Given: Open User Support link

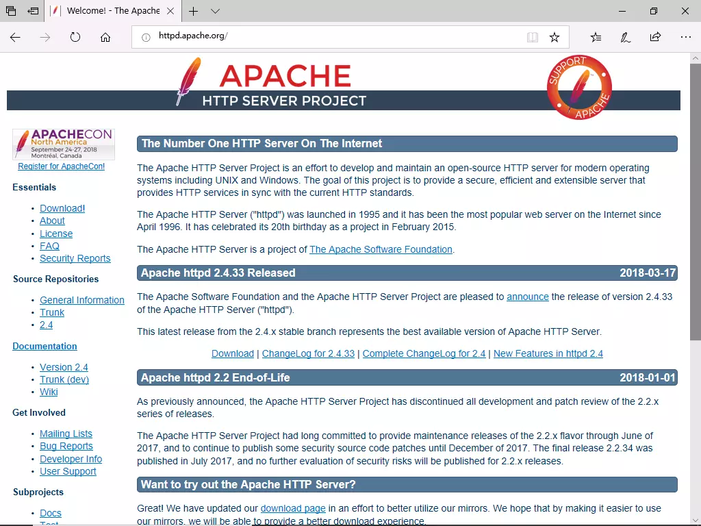Looking at the screenshot, I should (68, 471).
